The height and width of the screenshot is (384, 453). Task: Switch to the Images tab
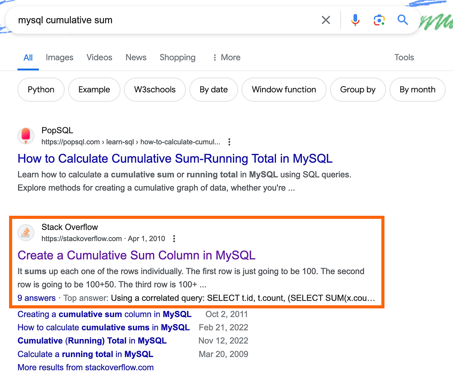click(59, 57)
